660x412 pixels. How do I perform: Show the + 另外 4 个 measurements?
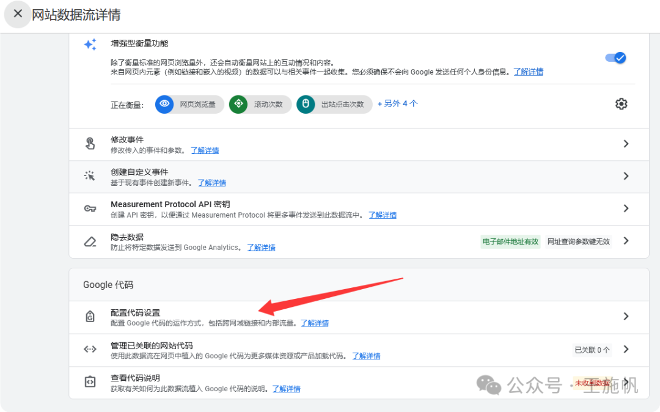pos(397,103)
